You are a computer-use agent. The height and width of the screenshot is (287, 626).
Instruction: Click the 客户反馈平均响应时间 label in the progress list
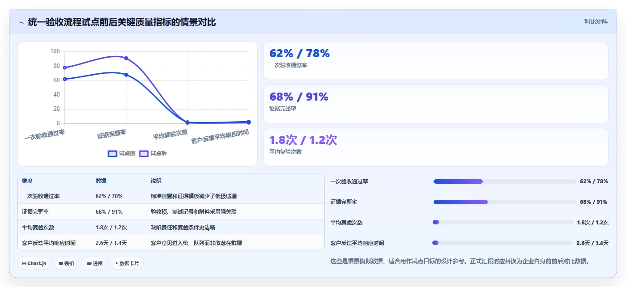click(x=357, y=243)
